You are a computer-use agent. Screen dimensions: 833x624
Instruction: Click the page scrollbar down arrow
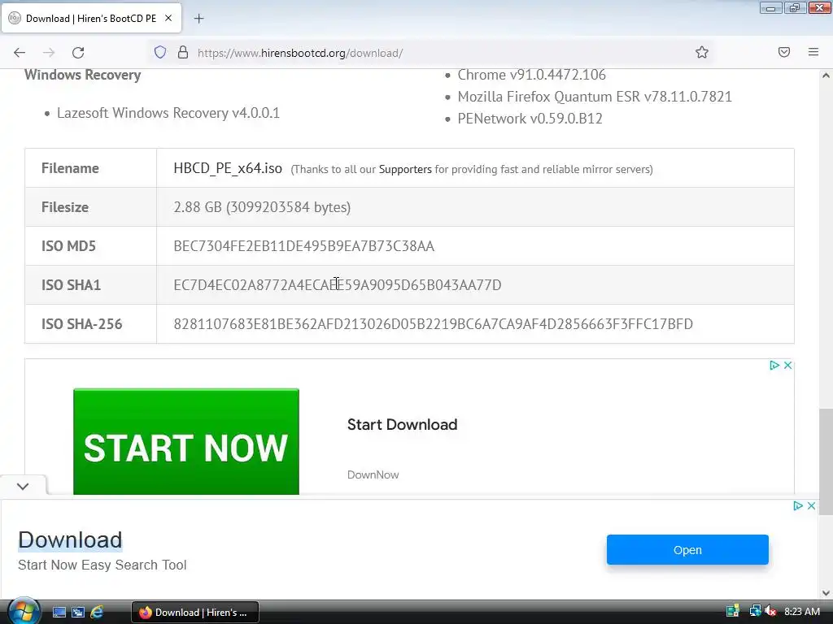coord(826,592)
